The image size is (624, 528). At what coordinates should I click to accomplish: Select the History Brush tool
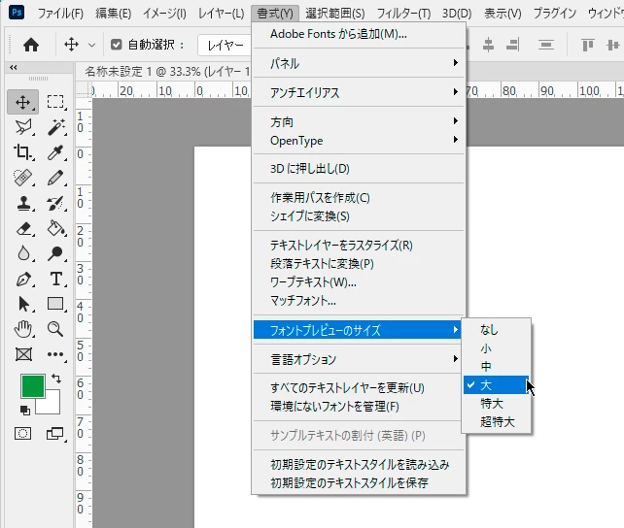point(55,203)
